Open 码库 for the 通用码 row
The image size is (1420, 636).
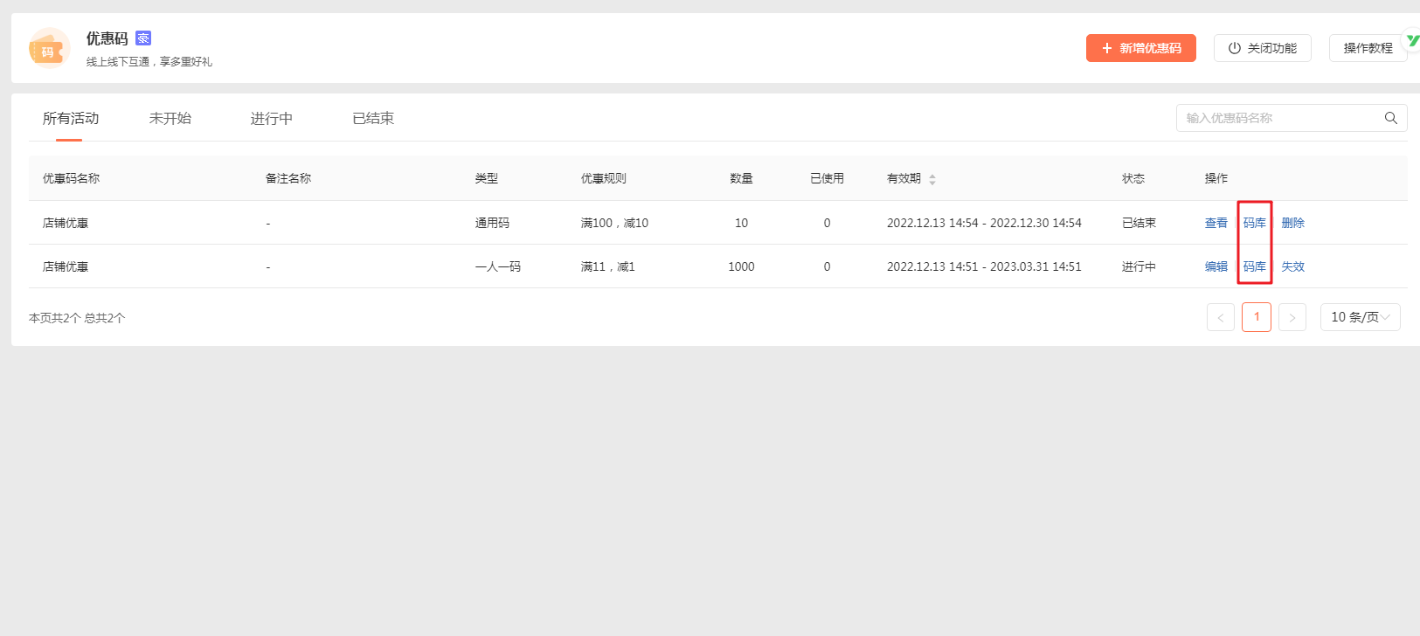click(1255, 223)
